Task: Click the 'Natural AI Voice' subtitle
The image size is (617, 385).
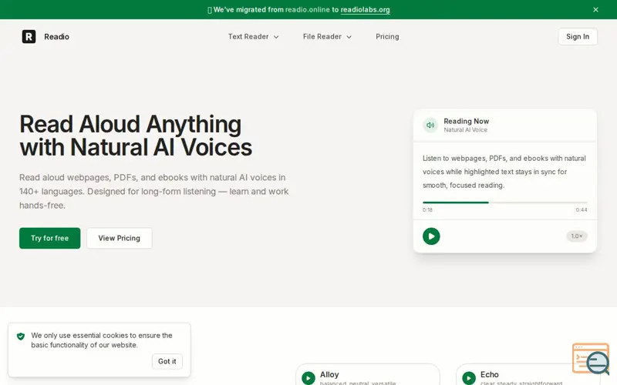Action: (x=466, y=130)
